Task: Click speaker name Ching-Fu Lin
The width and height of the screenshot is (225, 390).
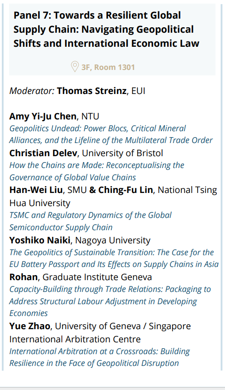Action: pyautogui.click(x=125, y=190)
